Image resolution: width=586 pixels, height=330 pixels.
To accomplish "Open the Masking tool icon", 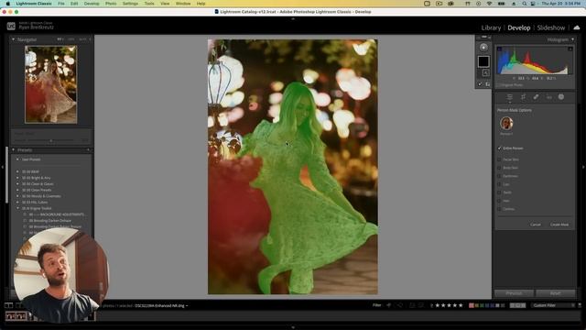I will [x=561, y=97].
